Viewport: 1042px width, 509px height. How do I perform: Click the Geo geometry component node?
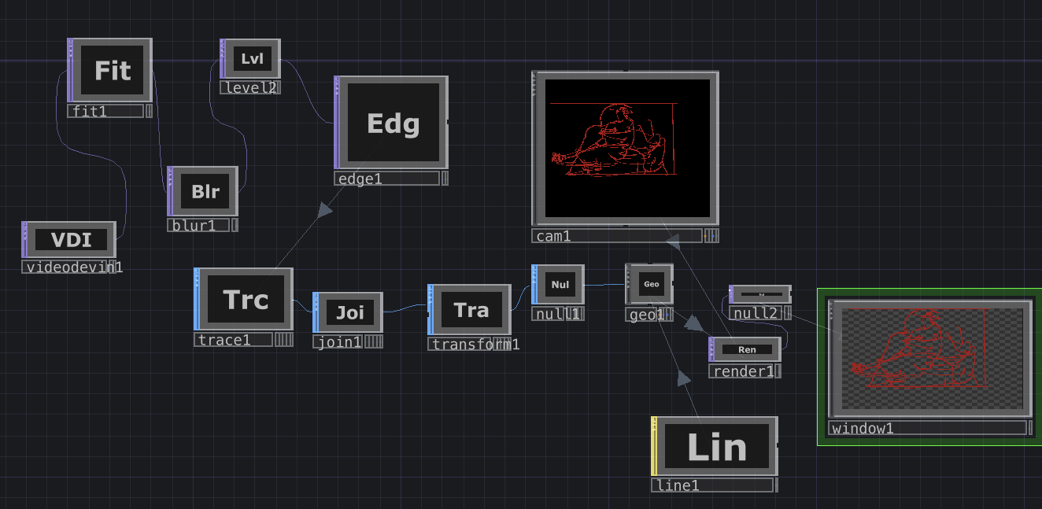[x=651, y=284]
